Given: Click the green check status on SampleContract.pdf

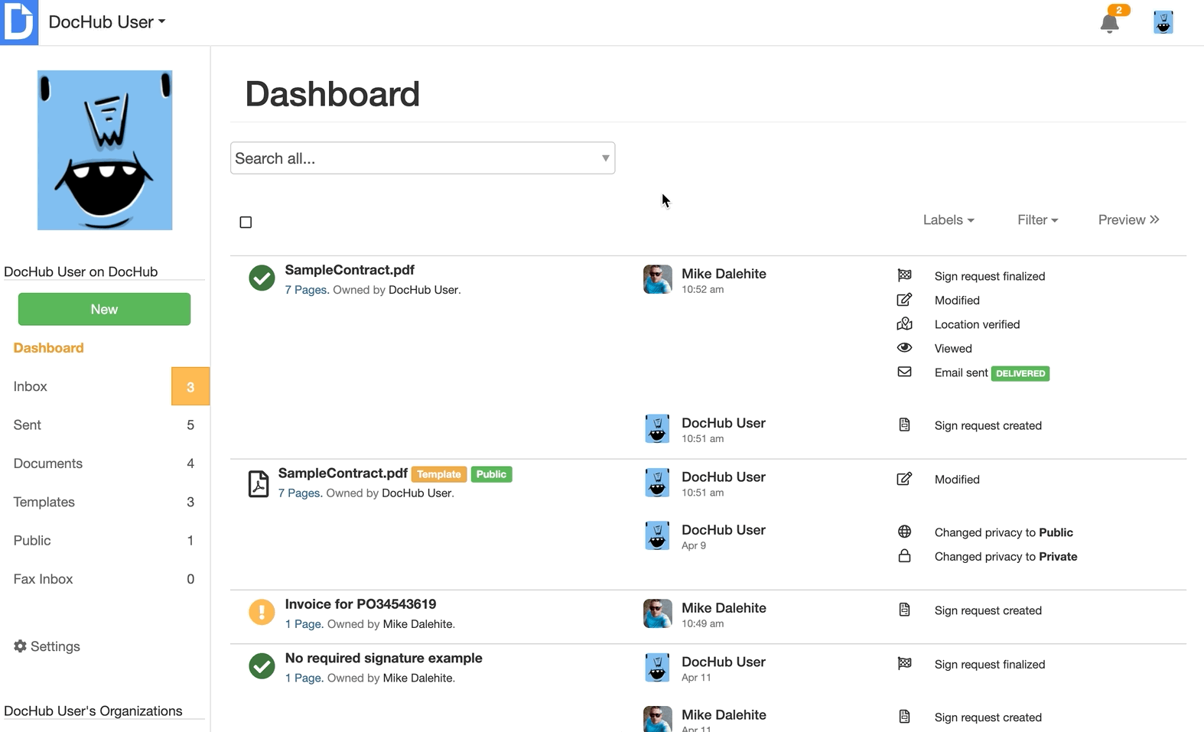Looking at the screenshot, I should [262, 278].
